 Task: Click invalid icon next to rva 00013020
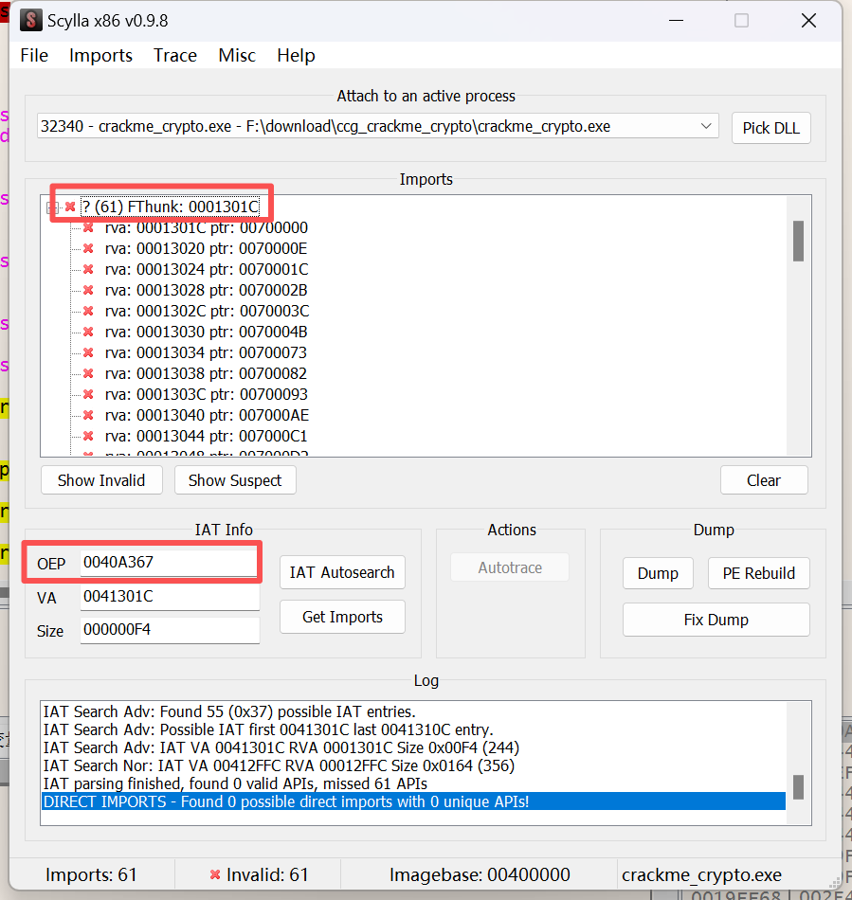coord(88,248)
